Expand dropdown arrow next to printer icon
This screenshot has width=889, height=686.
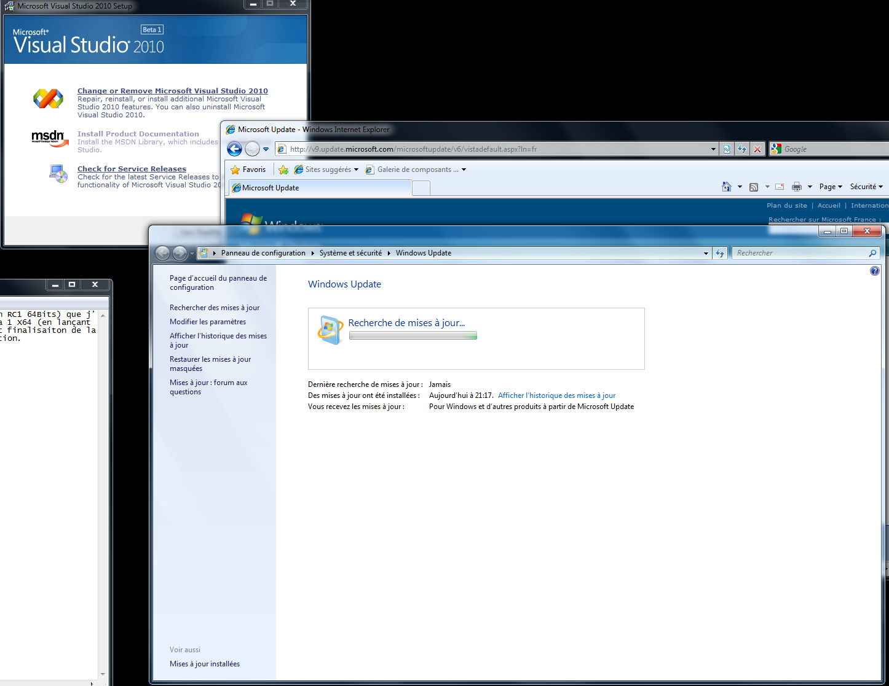(x=810, y=187)
